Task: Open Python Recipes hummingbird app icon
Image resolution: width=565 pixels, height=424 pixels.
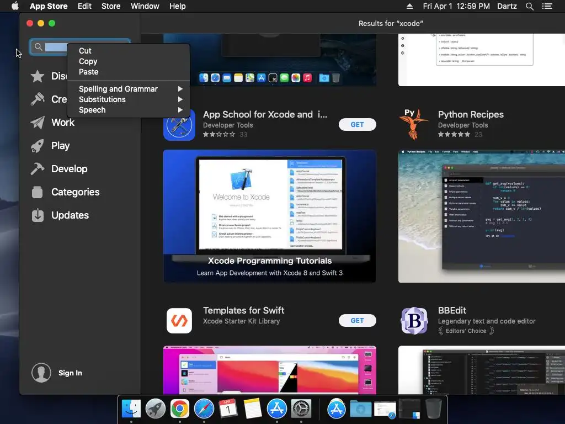Action: [414, 125]
